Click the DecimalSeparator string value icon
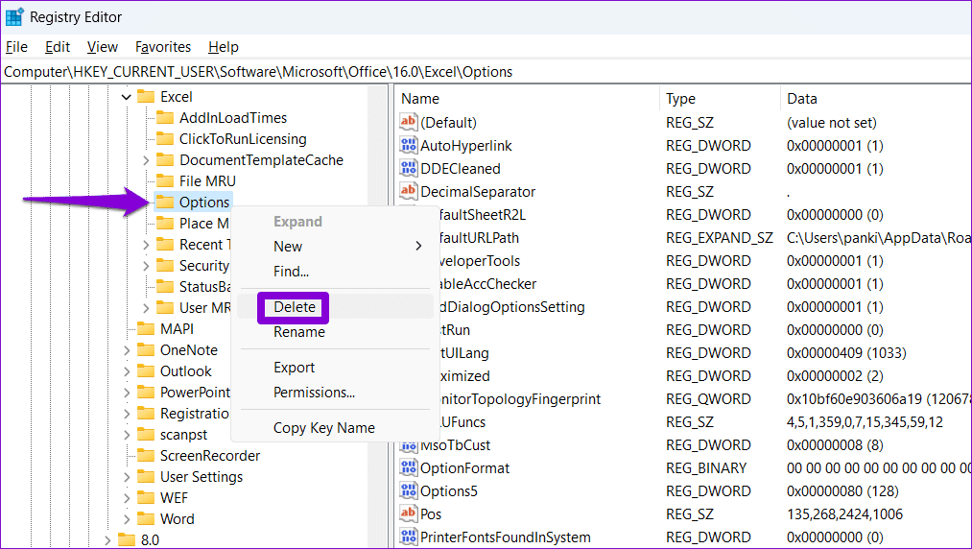The image size is (972, 549). (408, 191)
